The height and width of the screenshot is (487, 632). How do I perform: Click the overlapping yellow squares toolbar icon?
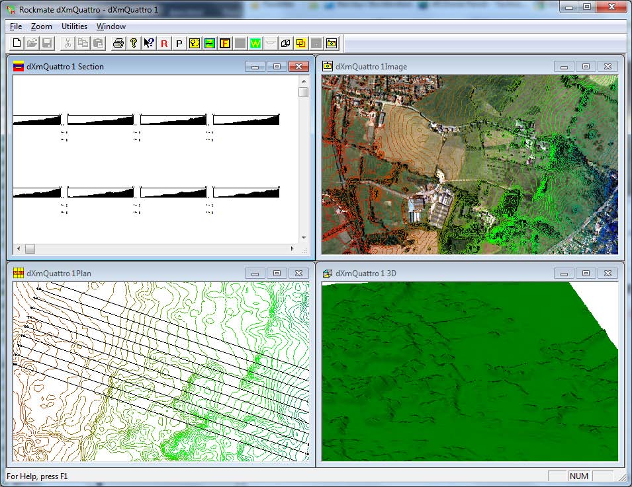[x=301, y=43]
